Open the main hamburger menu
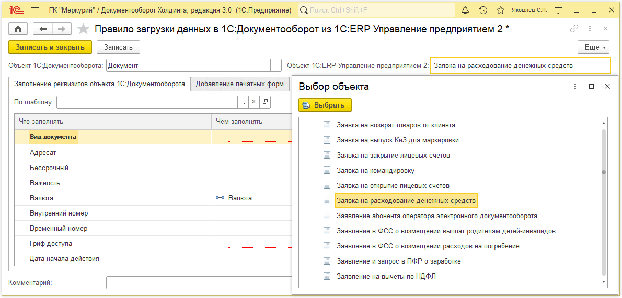The width and height of the screenshot is (622, 298). click(35, 10)
